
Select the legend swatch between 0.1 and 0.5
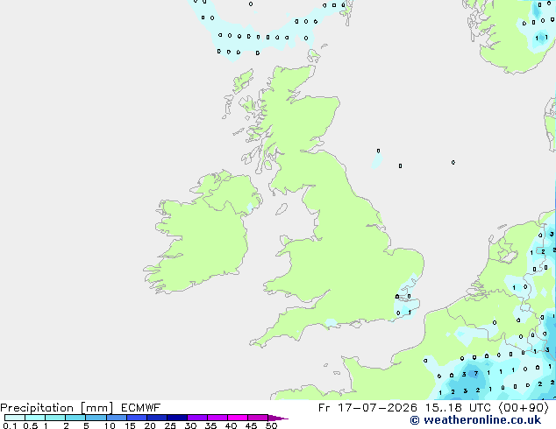click(15, 418)
